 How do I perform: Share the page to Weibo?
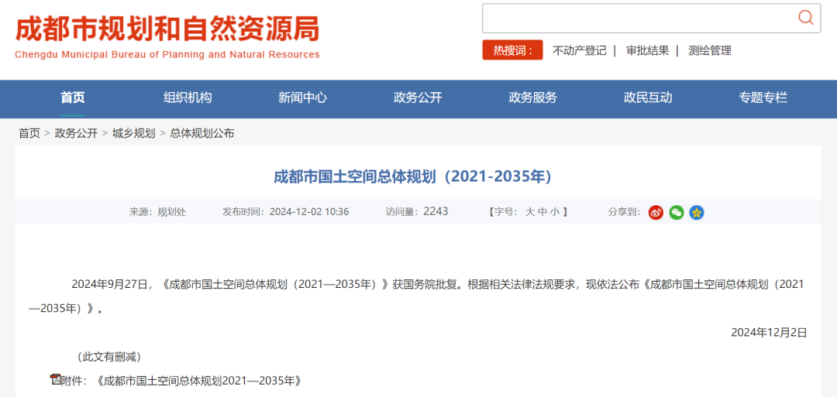pos(656,213)
